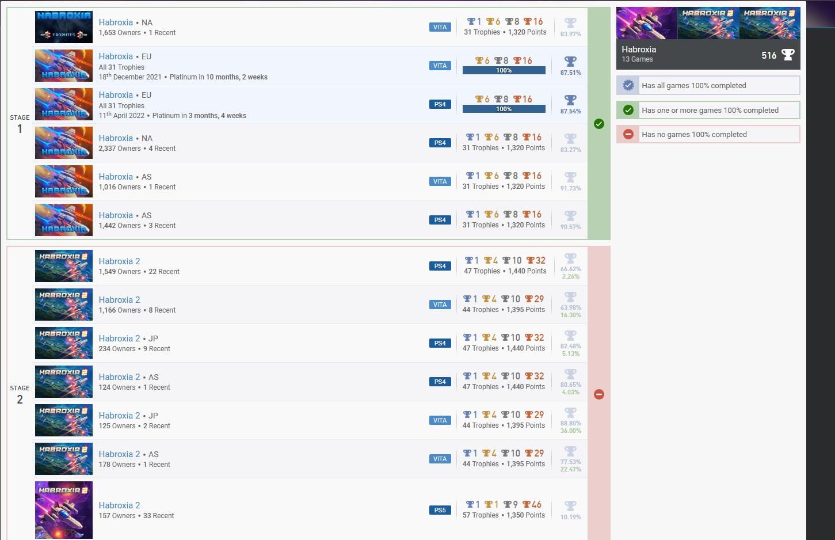
Task: Open Habroxia EU PS4 link completed 11th April 2022
Action: coord(116,95)
